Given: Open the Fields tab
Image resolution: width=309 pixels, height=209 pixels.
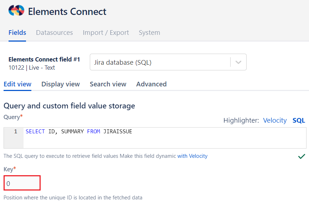Looking at the screenshot, I should pos(17,33).
